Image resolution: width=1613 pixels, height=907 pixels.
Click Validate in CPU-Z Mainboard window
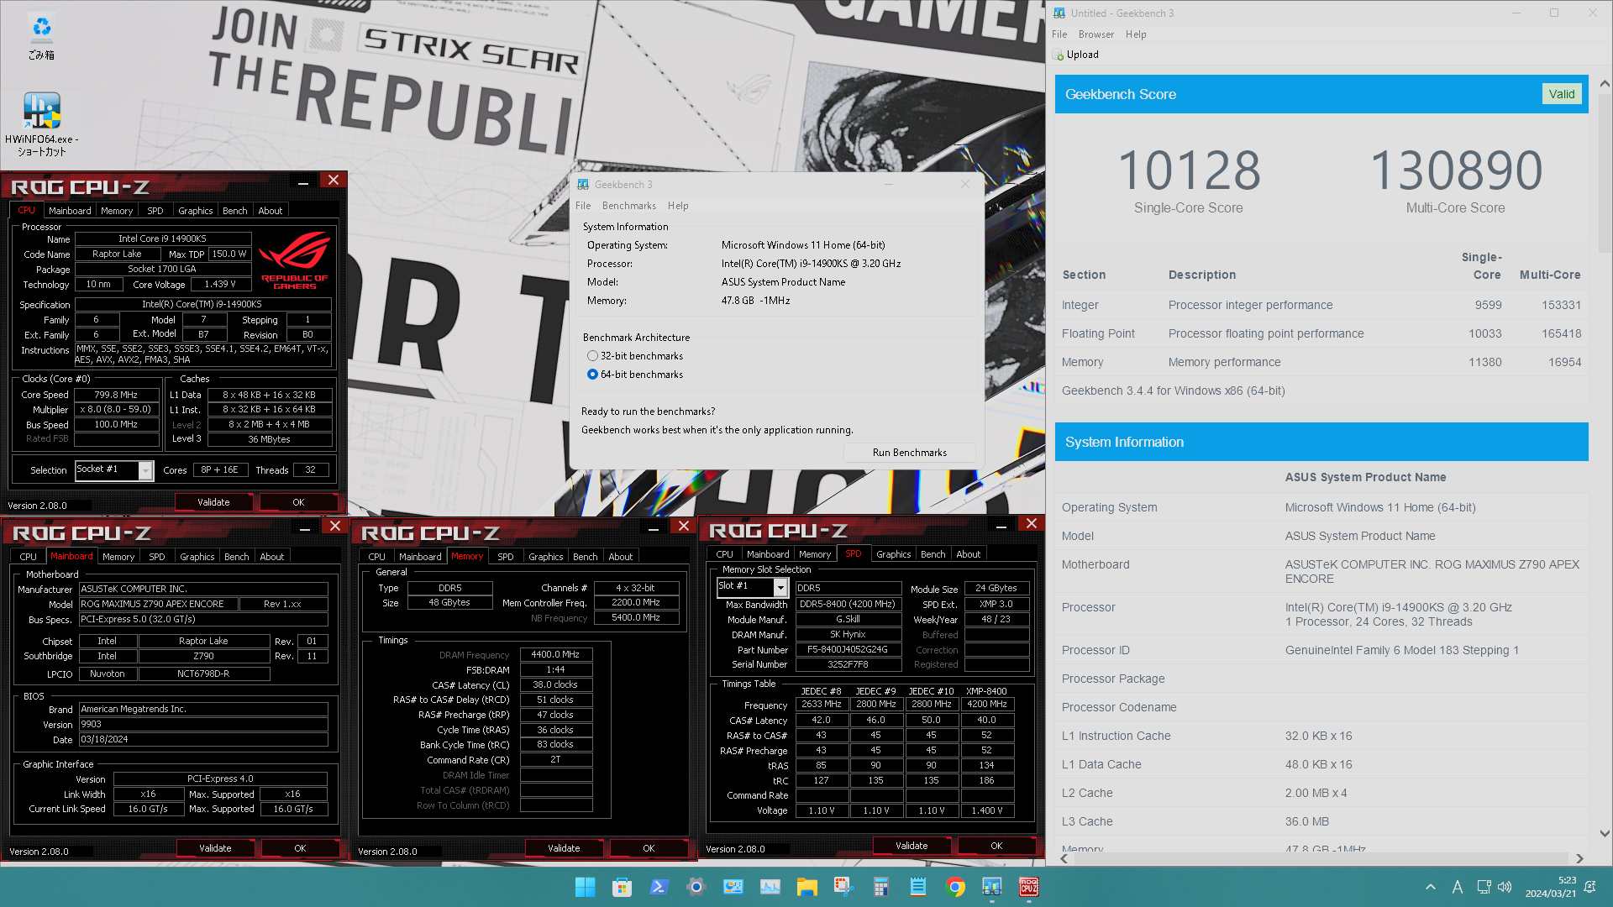coord(215,848)
